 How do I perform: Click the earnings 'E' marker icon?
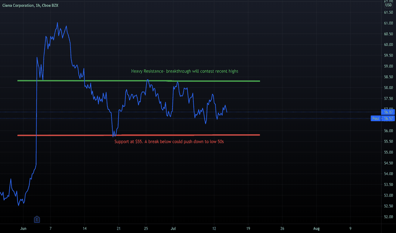37,219
